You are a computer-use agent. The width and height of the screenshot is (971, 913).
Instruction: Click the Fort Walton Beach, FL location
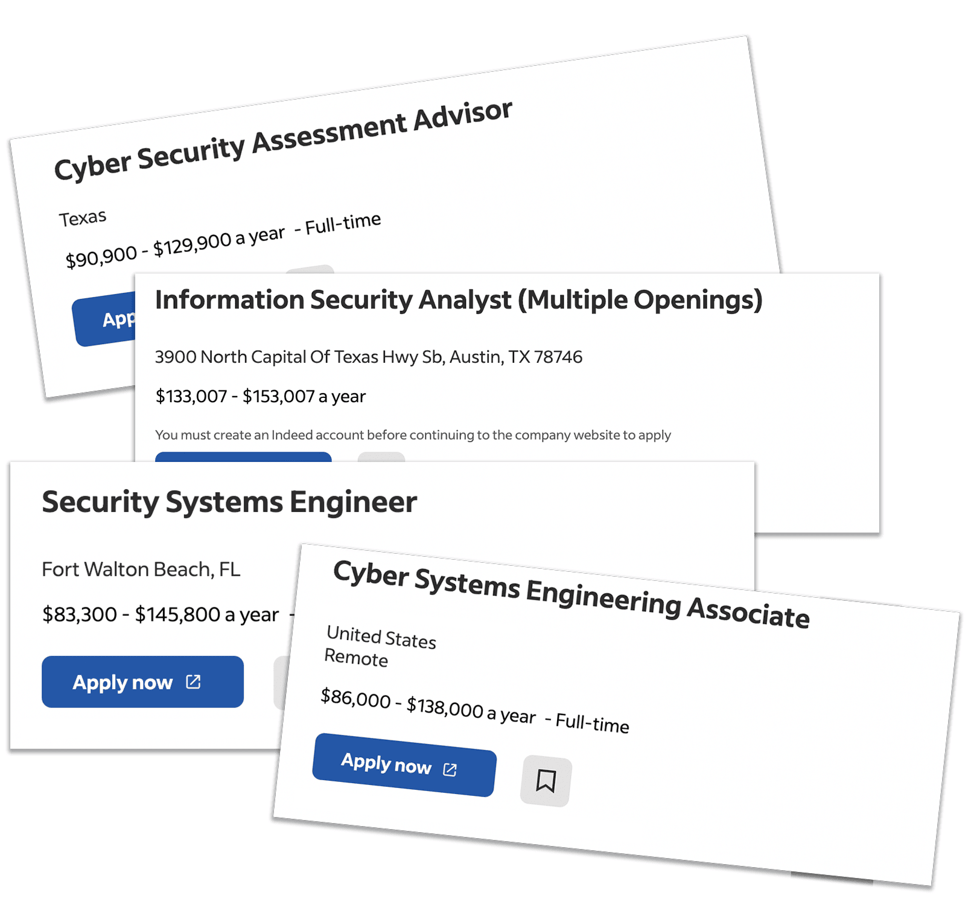pos(141,569)
